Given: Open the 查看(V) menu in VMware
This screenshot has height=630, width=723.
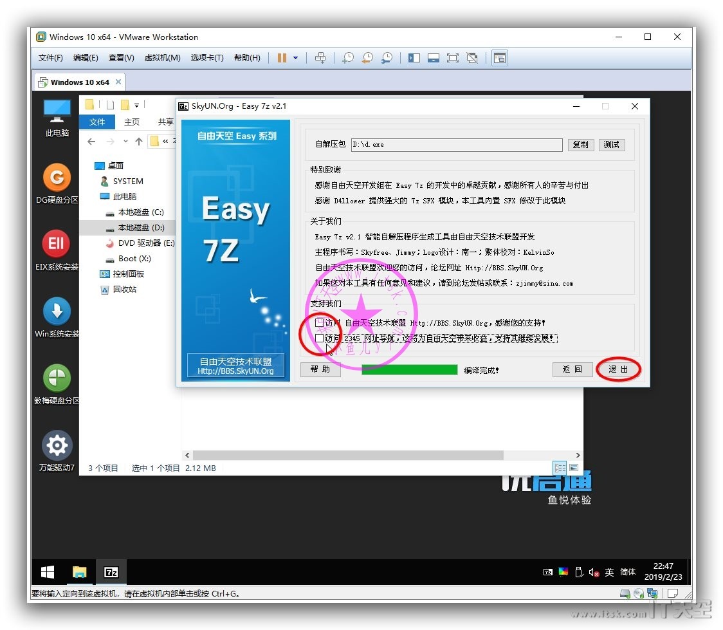Looking at the screenshot, I should (x=122, y=58).
